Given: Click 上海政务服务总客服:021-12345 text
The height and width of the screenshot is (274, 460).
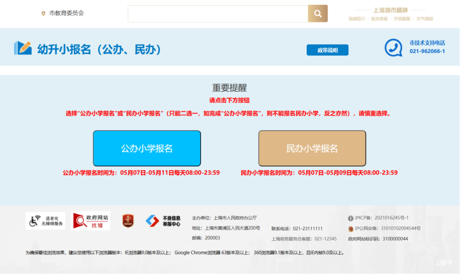Looking at the screenshot, I should 304,239.
